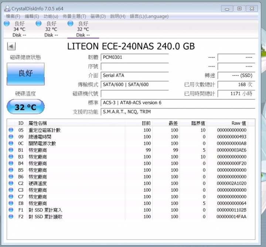Viewport: 266px width, 247px height.
Task: Click status circle of the 34 °C disk
Action: pyautogui.click(x=7, y=23)
